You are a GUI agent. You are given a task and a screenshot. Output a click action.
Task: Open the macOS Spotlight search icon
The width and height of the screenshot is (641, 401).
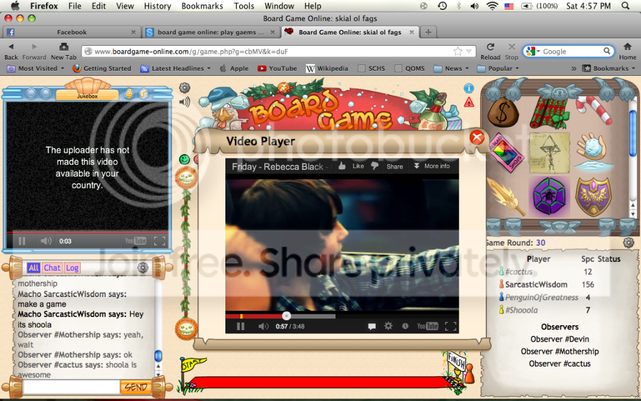point(625,6)
